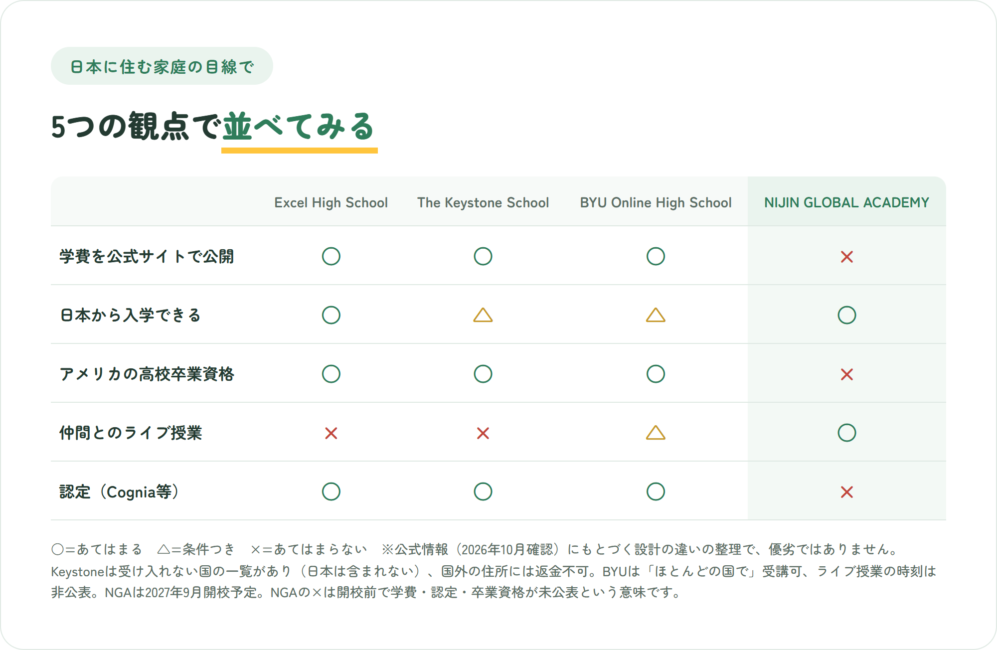Click the heading 5つの観点で並べてみる
The width and height of the screenshot is (997, 650).
click(213, 126)
